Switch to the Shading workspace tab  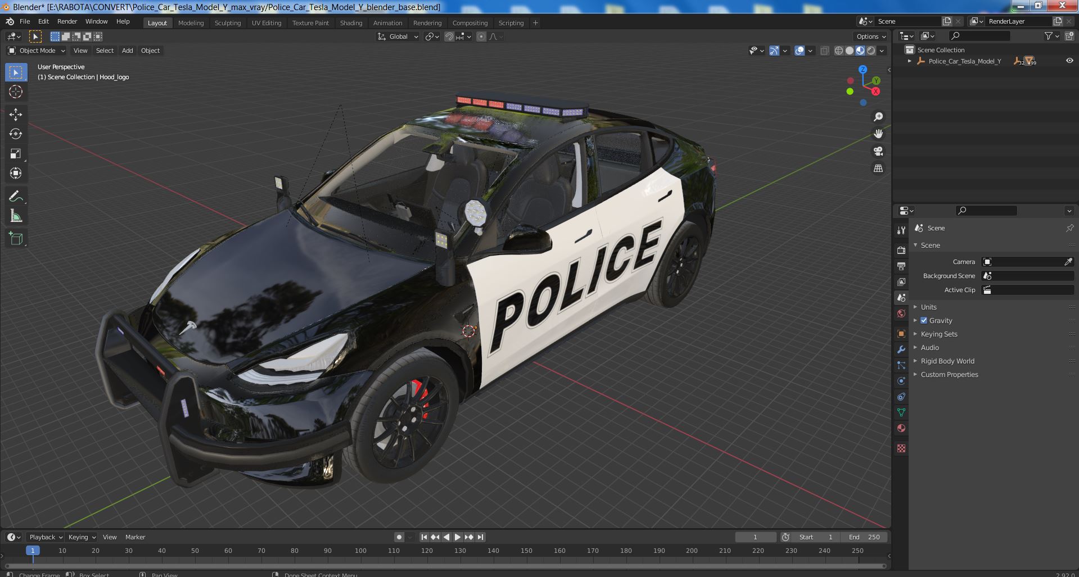tap(351, 23)
